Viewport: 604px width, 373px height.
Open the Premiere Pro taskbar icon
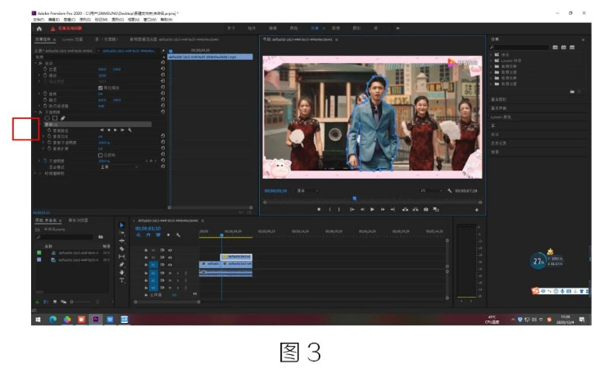[x=96, y=320]
